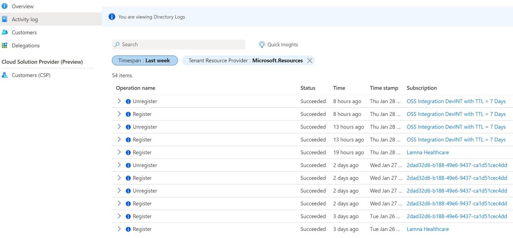Remove the Tenant Resource Provider filter
Screen dimensions: 513x238
(x=310, y=61)
